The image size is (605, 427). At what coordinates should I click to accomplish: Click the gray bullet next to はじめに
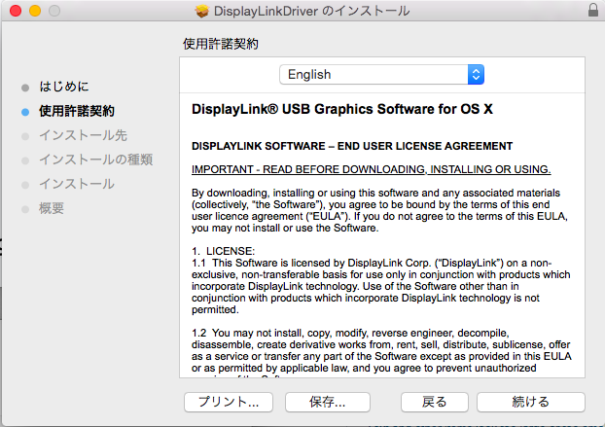[x=25, y=88]
